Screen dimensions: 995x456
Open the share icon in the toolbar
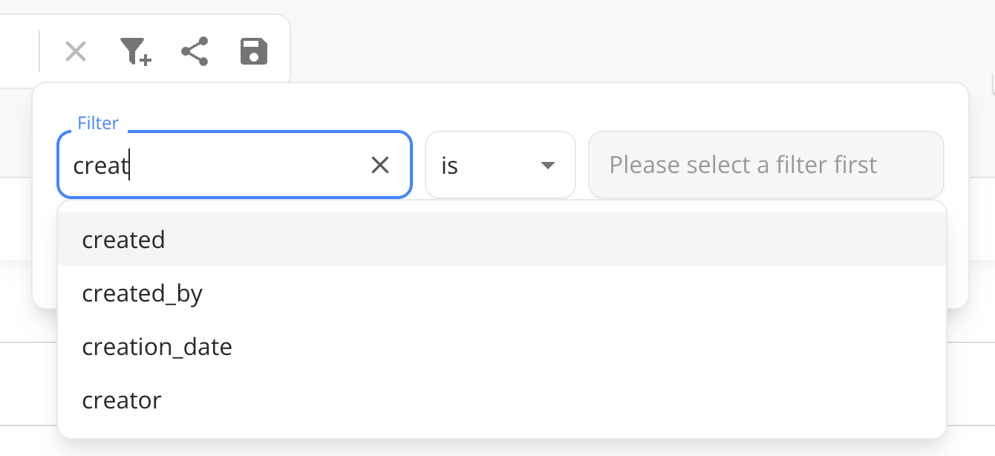[195, 52]
